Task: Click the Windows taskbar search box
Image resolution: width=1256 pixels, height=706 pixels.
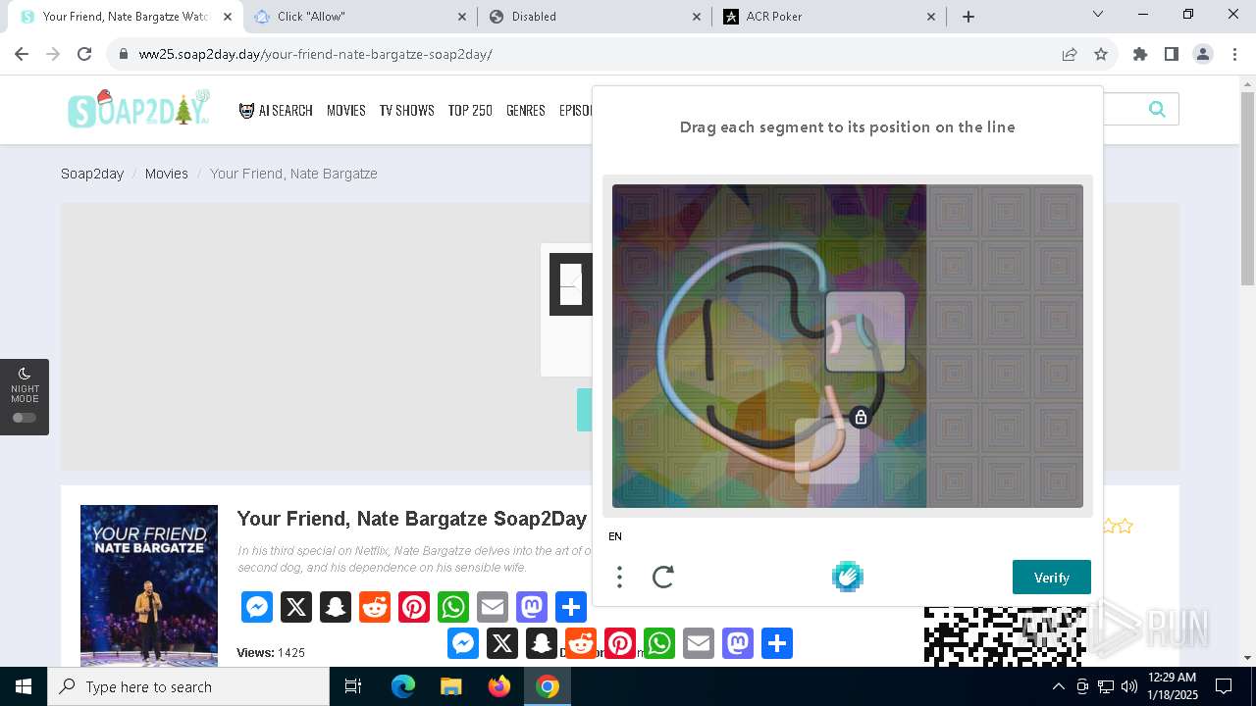Action: [188, 686]
